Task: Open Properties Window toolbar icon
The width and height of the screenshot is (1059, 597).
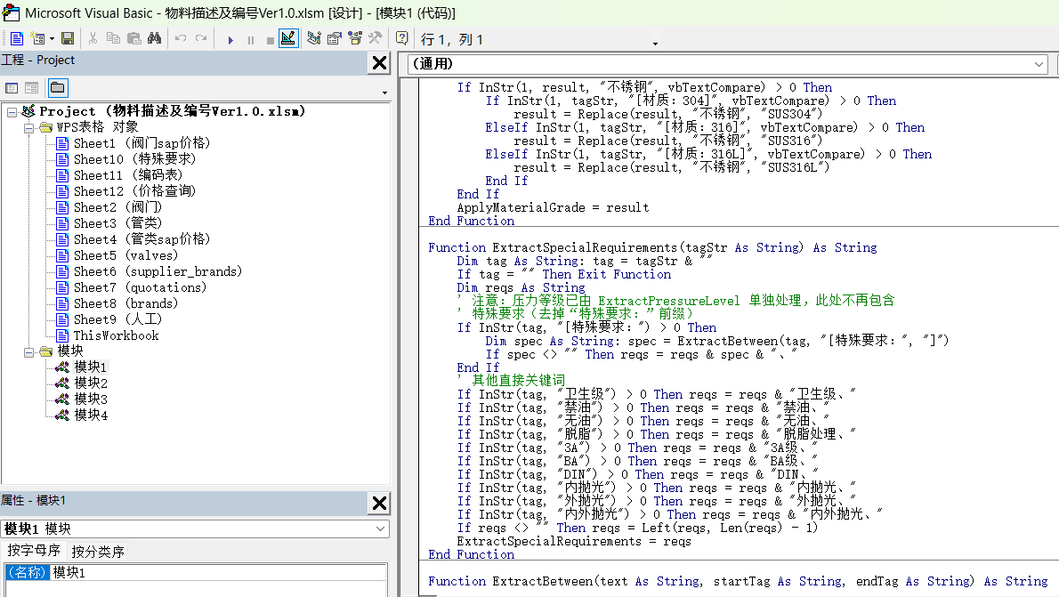Action: (335, 38)
